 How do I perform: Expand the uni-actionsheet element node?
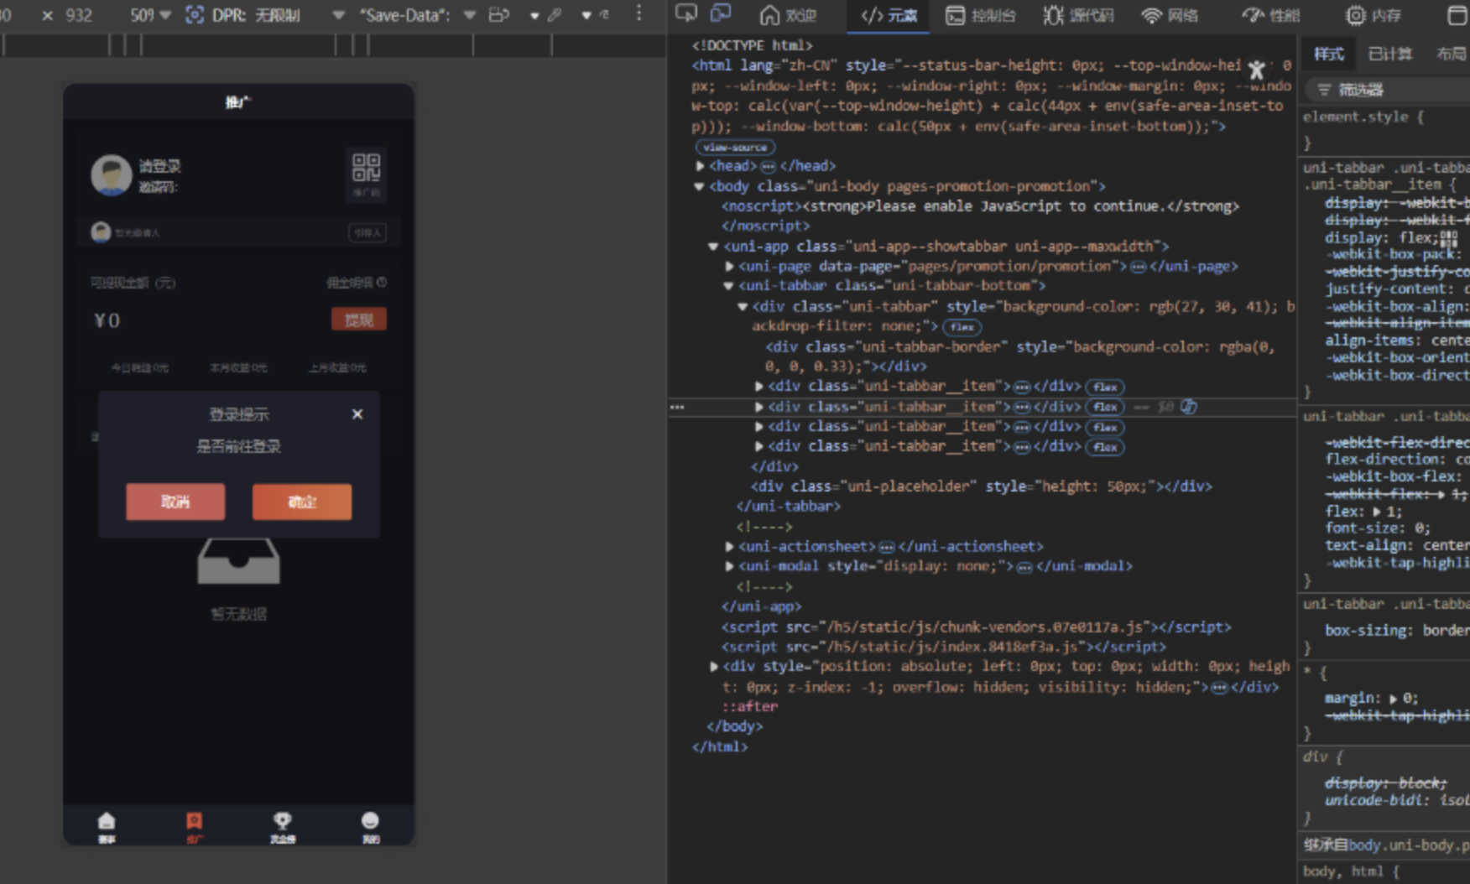(729, 547)
